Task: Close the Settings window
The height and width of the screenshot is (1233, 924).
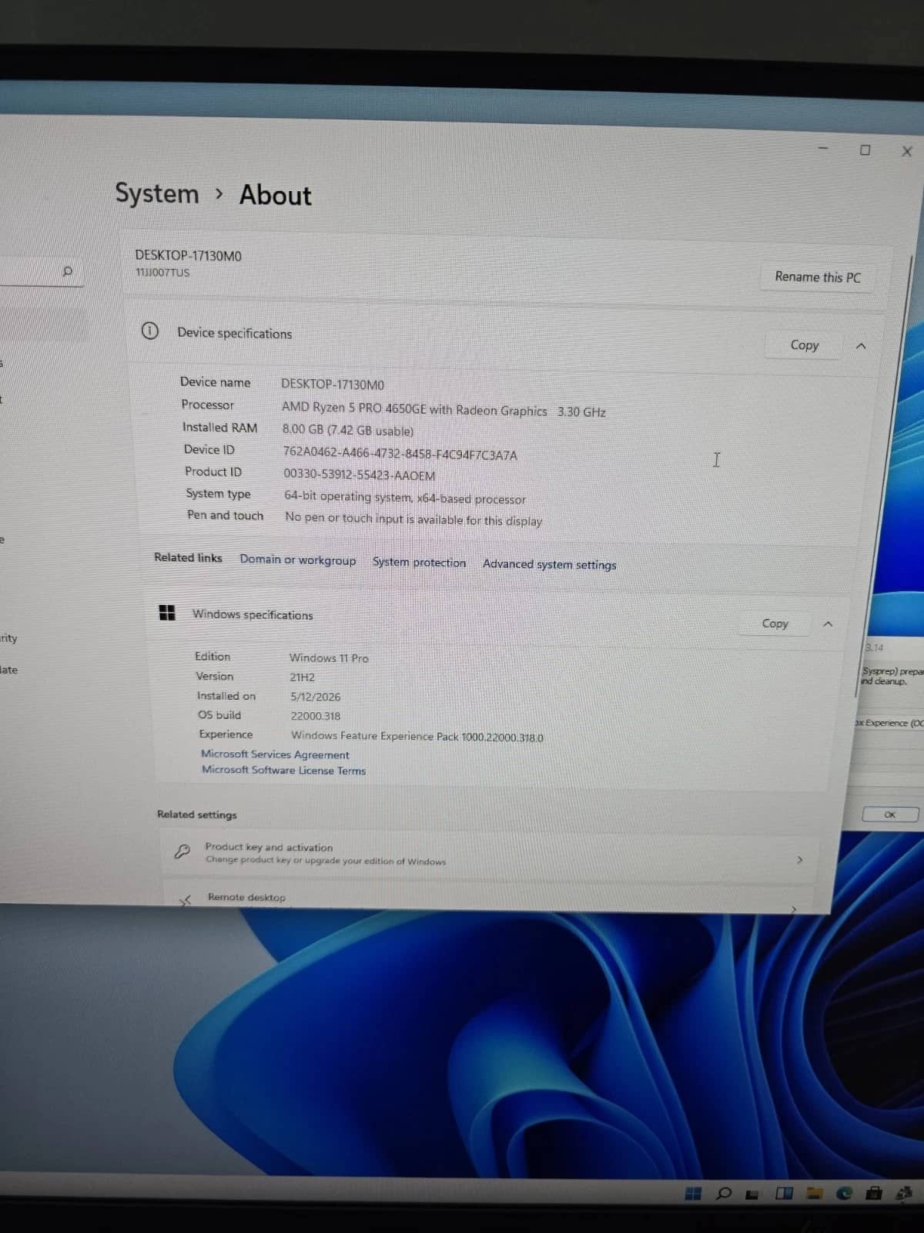Action: [906, 152]
